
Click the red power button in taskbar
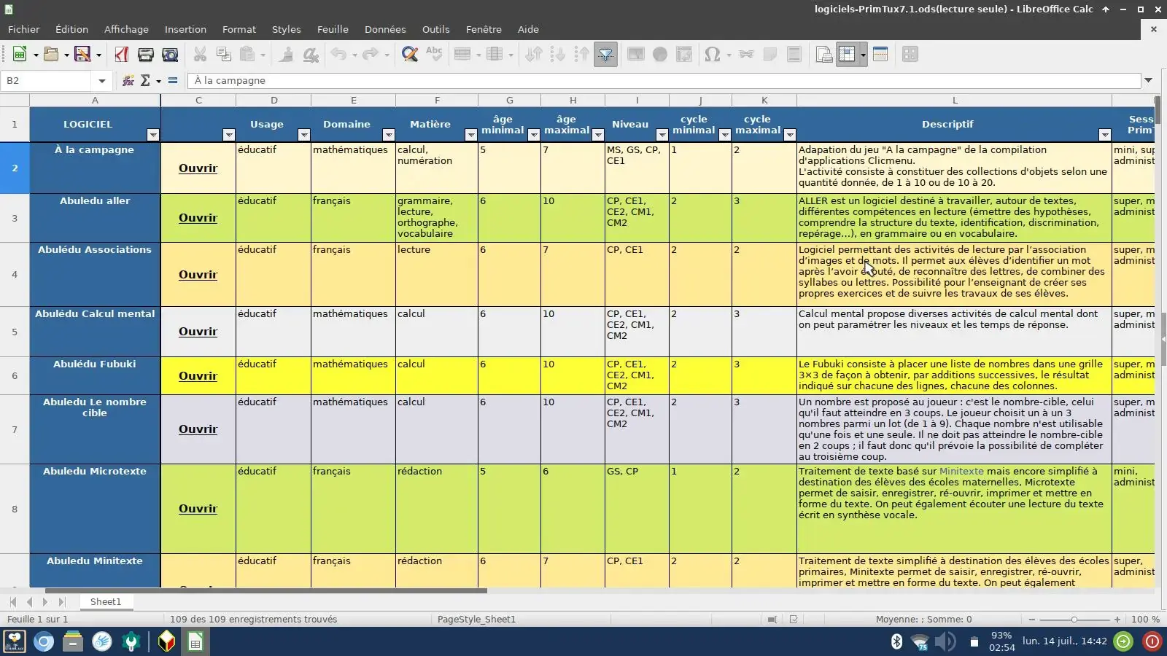1152,641
